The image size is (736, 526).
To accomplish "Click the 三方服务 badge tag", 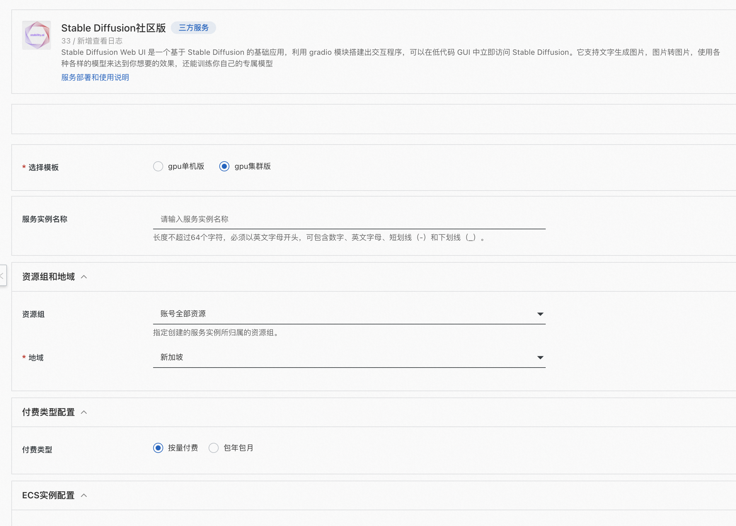I will click(x=193, y=28).
